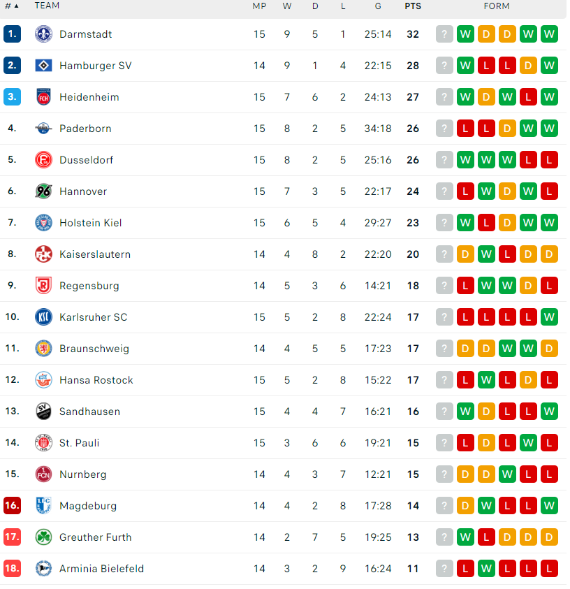Sort table by PTS column header

(413, 6)
